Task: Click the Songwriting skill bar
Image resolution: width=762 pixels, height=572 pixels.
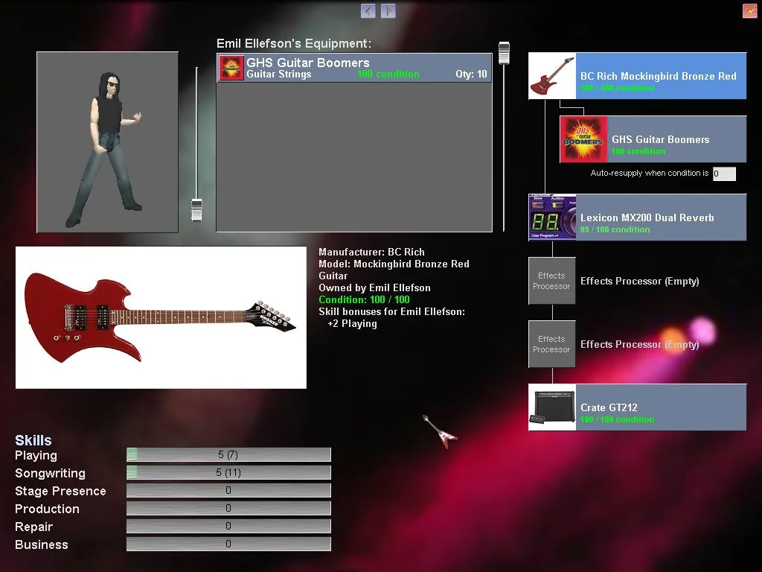Action: tap(228, 473)
